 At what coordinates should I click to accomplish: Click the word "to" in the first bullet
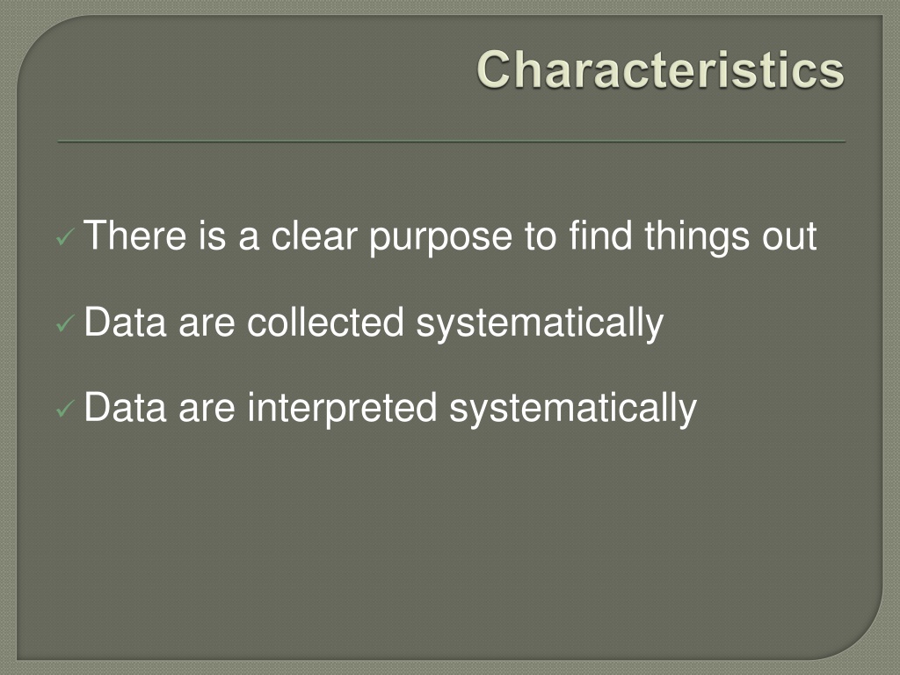[541, 237]
